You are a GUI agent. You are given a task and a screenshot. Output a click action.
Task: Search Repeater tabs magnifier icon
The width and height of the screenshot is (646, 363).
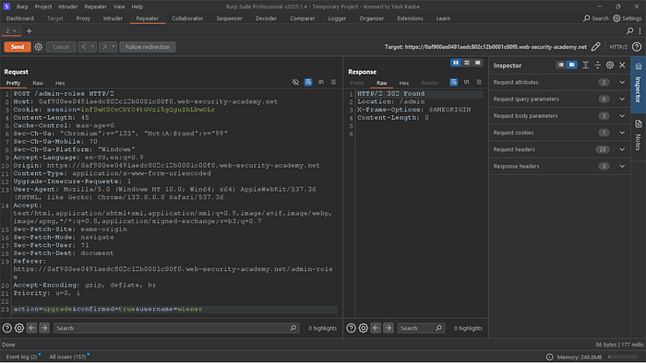click(x=629, y=30)
